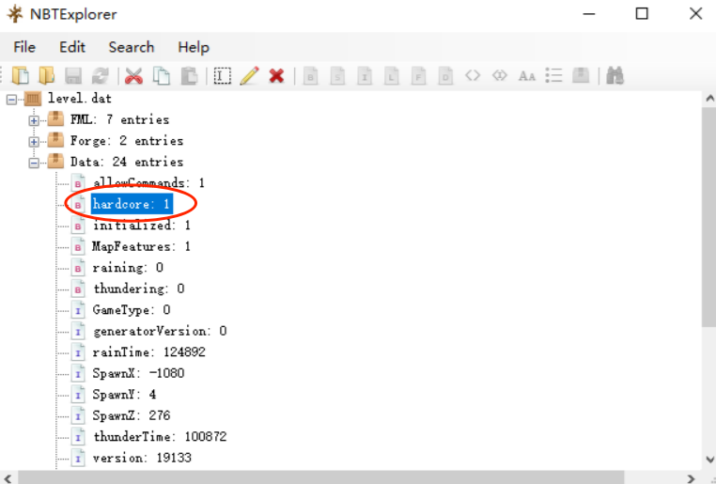Viewport: 716px width, 484px height.
Task: Click the vertical scrollbar down arrow
Action: point(708,459)
